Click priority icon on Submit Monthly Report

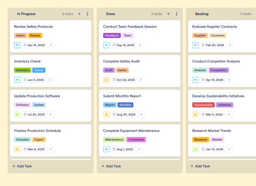106,115
